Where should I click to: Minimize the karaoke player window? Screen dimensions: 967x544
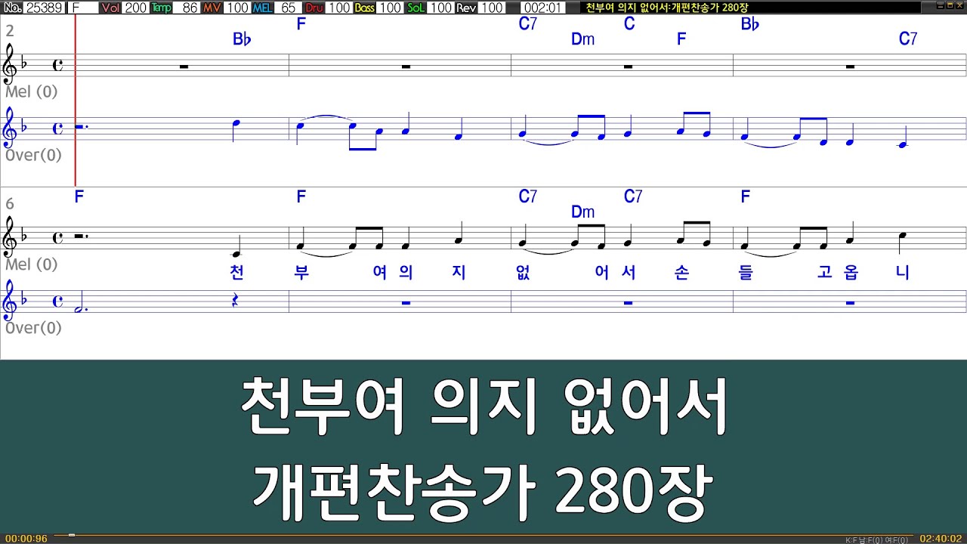[939, 6]
